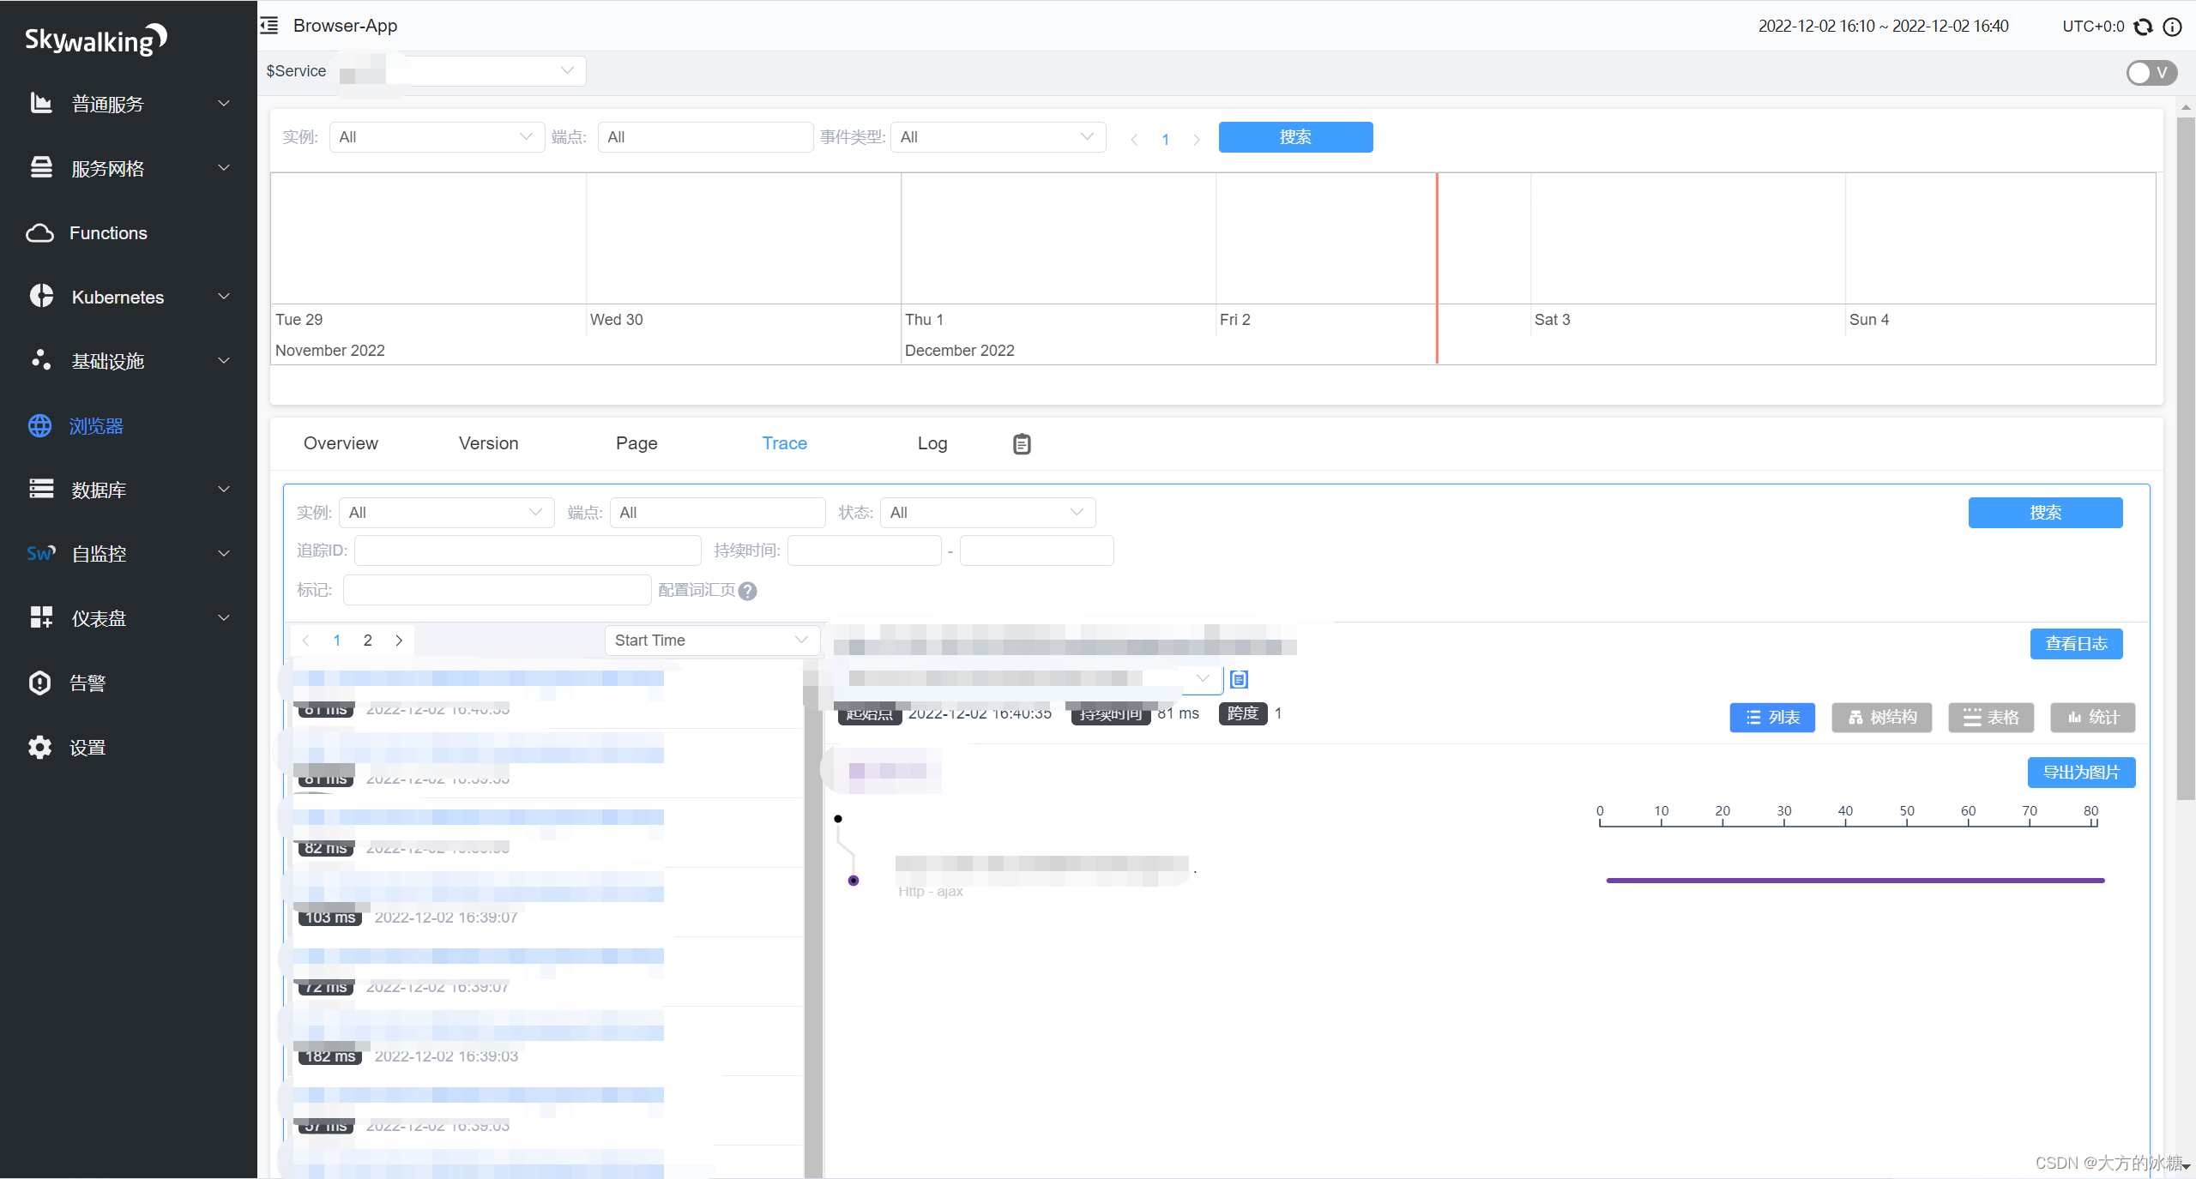Click the blue copy trace ID icon
The width and height of the screenshot is (2196, 1179).
click(1239, 679)
